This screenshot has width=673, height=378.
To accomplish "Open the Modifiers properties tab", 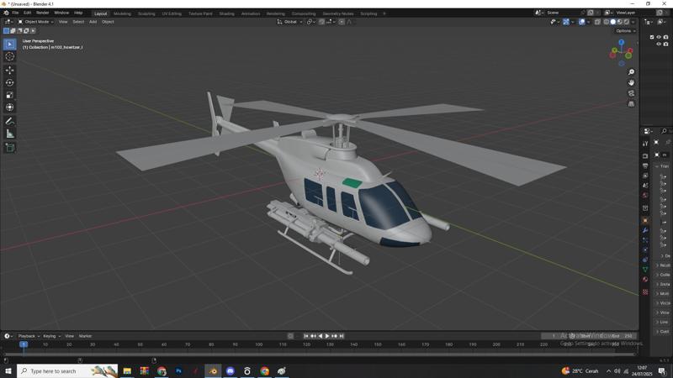I will [645, 230].
